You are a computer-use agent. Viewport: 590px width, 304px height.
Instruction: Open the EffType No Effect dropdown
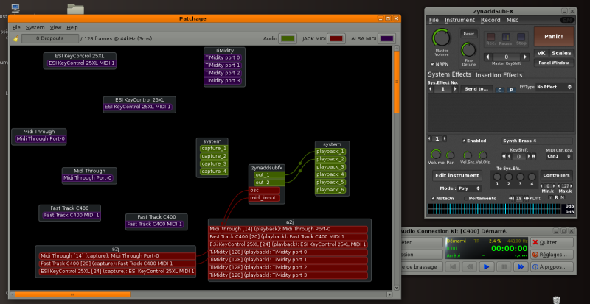click(x=555, y=87)
